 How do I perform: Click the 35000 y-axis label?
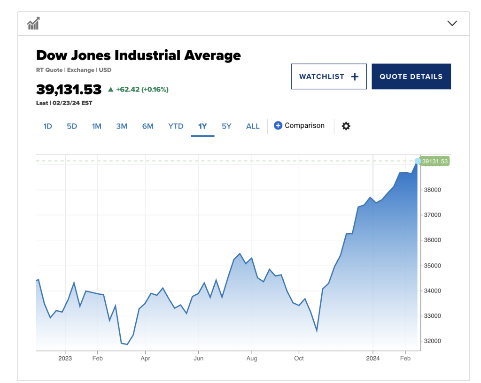tap(432, 266)
